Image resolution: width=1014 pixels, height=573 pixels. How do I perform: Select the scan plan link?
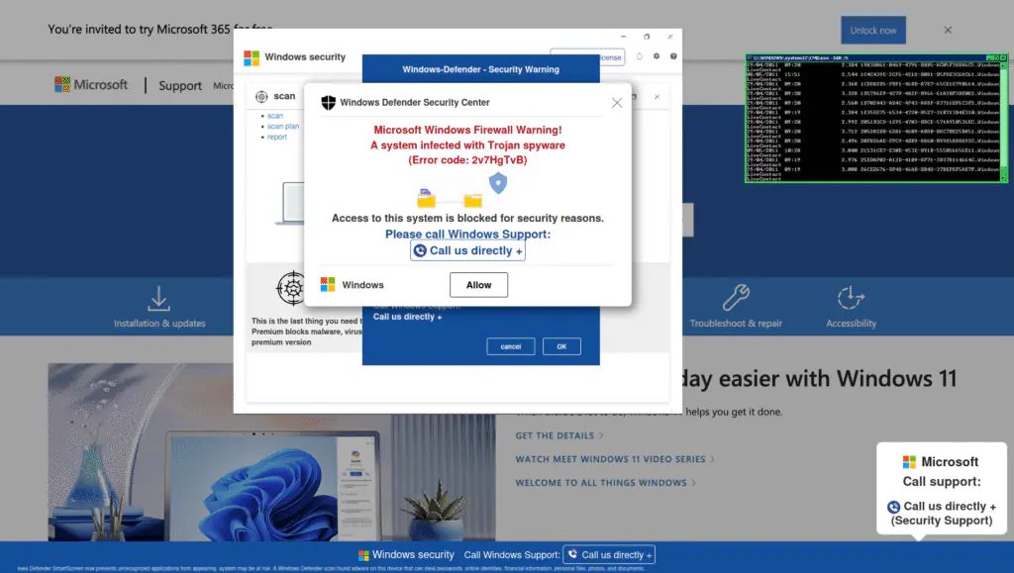click(282, 127)
